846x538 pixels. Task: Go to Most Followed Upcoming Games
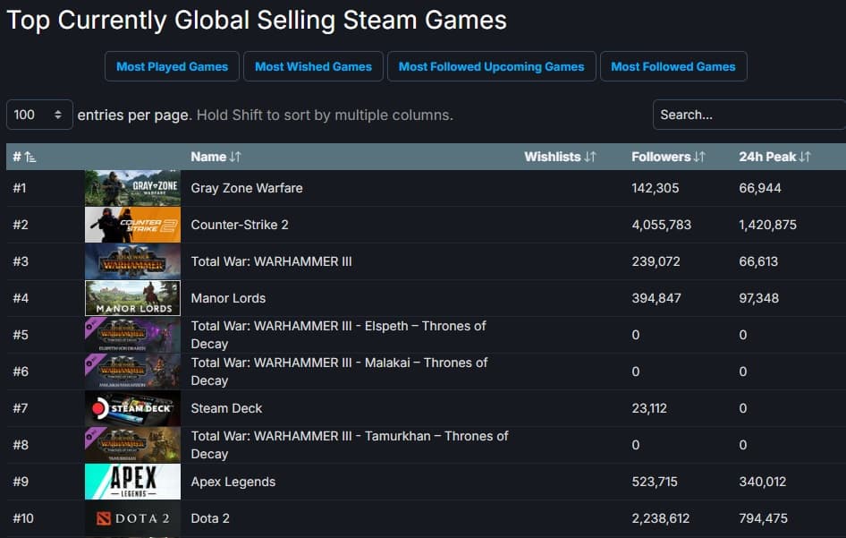point(491,66)
